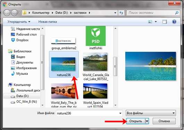Screen dimensions: 184x130
Task: Click the Локальный диск label in sidebar
Action: (28, 90)
